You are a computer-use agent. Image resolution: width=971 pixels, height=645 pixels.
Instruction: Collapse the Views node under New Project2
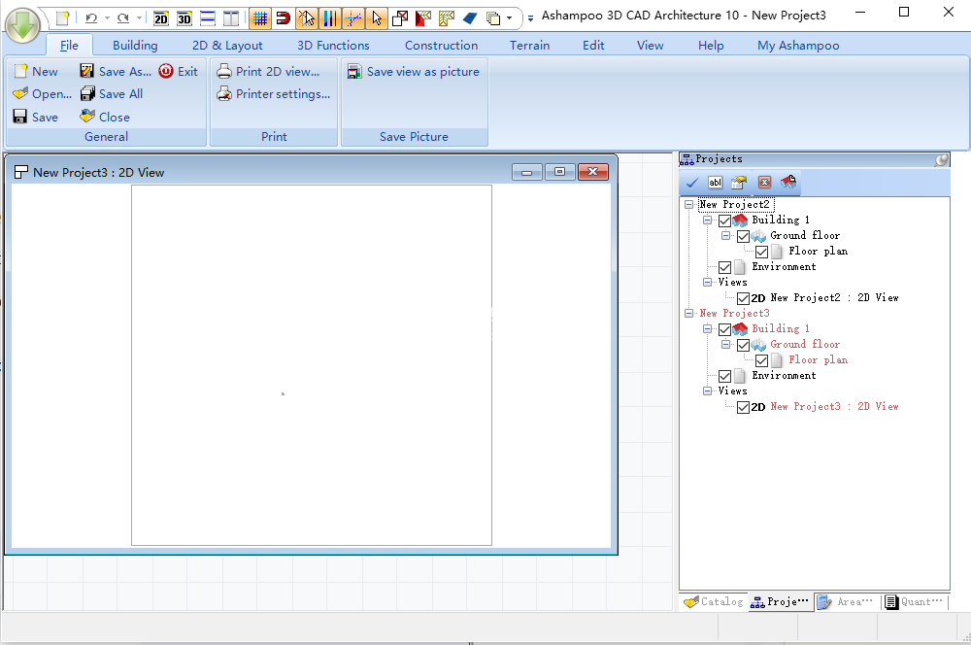707,282
